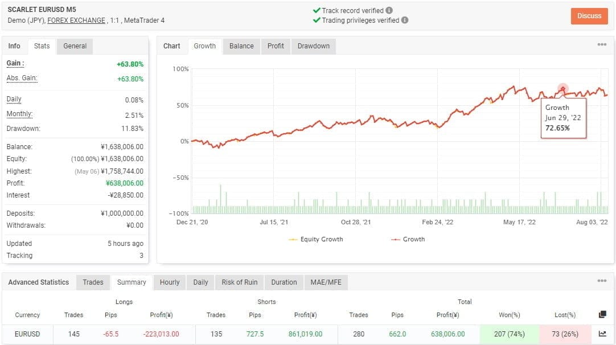The height and width of the screenshot is (345, 616).
Task: Select the Info tab
Action: (14, 46)
